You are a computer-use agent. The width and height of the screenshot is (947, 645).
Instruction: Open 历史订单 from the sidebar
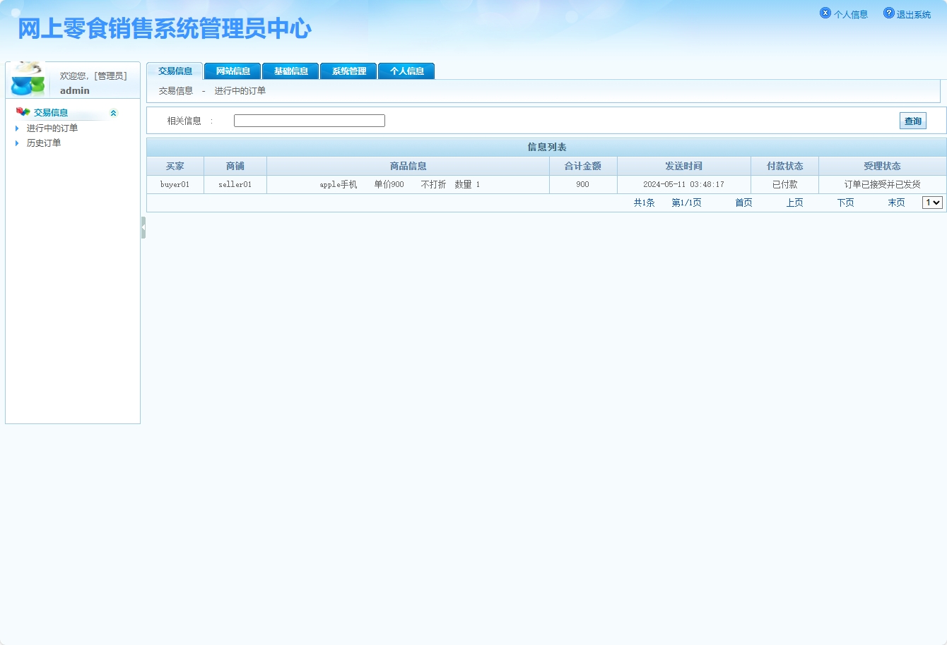coord(42,143)
